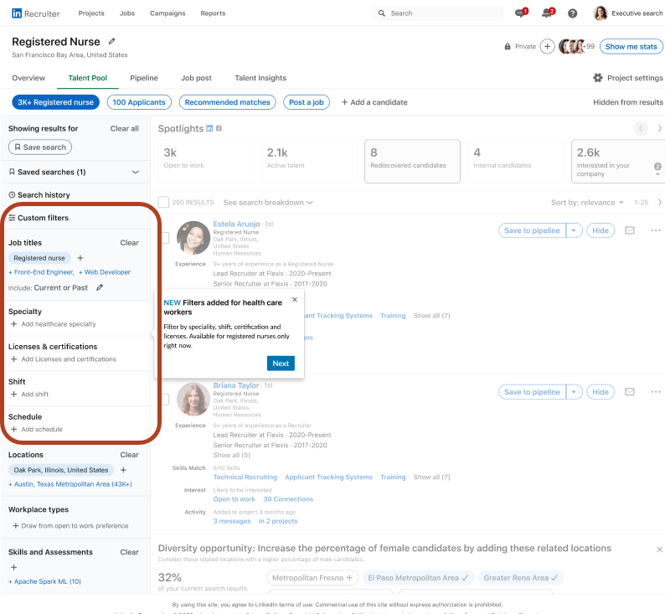Open Estela Aruojo's profile photo
The width and height of the screenshot is (665, 614).
pyautogui.click(x=193, y=238)
